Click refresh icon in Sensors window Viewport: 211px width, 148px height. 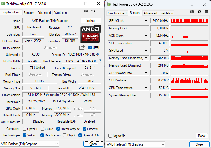(x=199, y=12)
